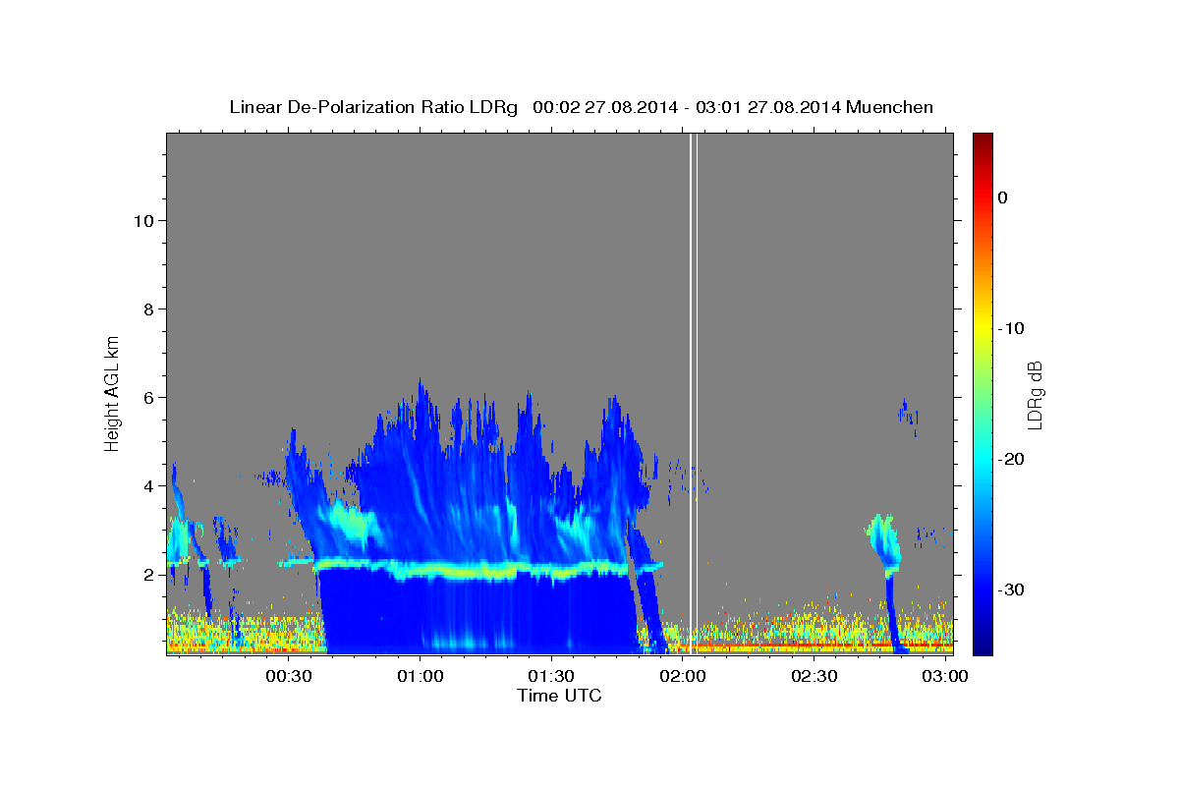Click the colorbar value '0'
This screenshot has width=1179, height=786.
point(1003,197)
